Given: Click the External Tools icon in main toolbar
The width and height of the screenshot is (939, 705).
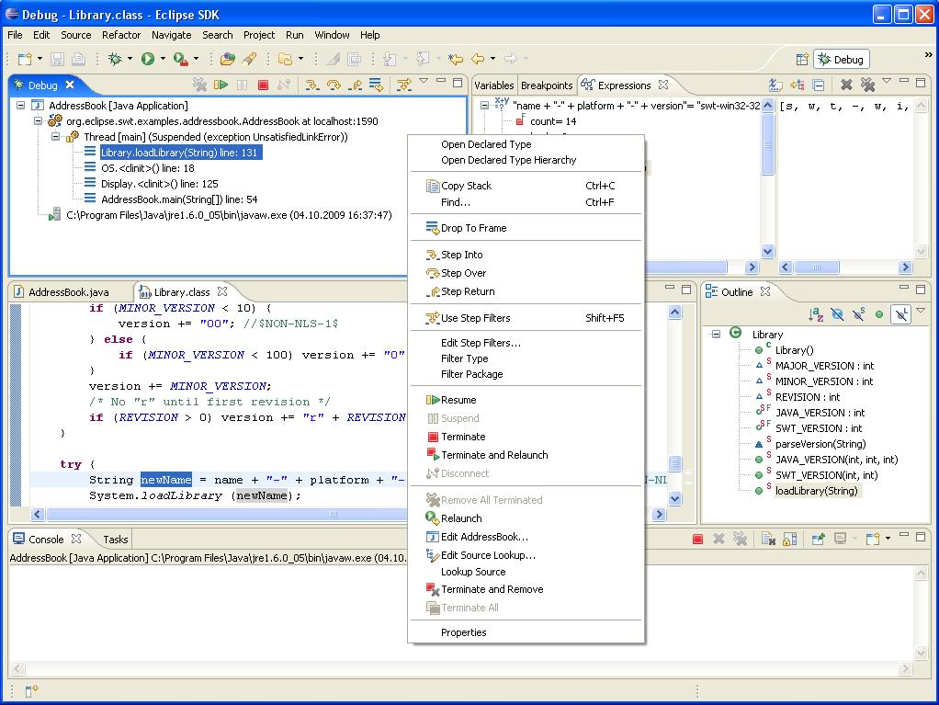Looking at the screenshot, I should tap(180, 59).
